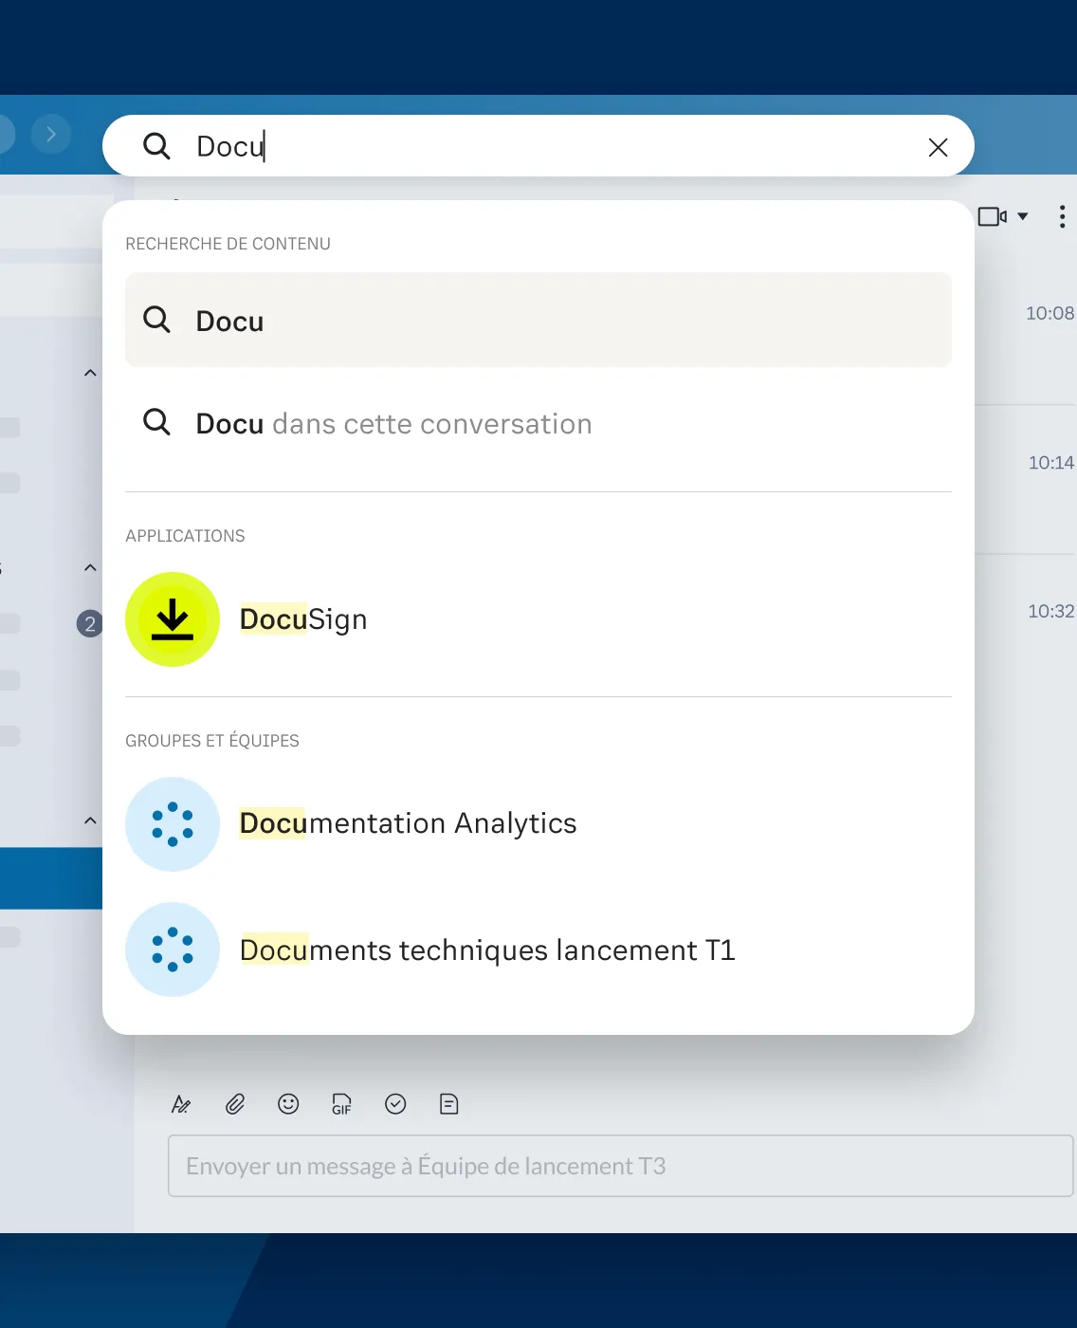
Task: Collapse the middle sidebar section chevron
Action: (x=90, y=567)
